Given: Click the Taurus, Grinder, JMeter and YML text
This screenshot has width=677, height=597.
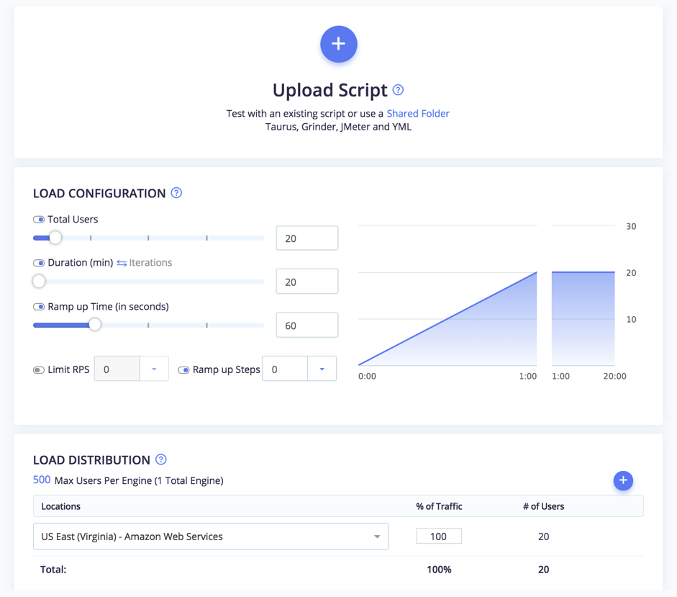Looking at the screenshot, I should pyautogui.click(x=338, y=127).
